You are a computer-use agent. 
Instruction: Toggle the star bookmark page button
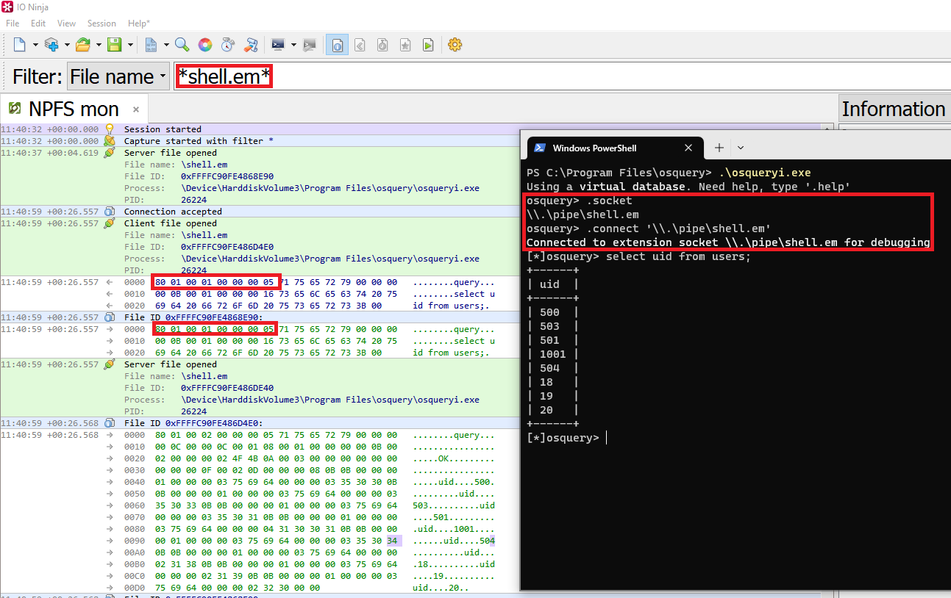405,45
